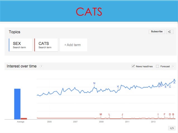
Task: Open news headline marker K
Action: [x=118, y=87]
